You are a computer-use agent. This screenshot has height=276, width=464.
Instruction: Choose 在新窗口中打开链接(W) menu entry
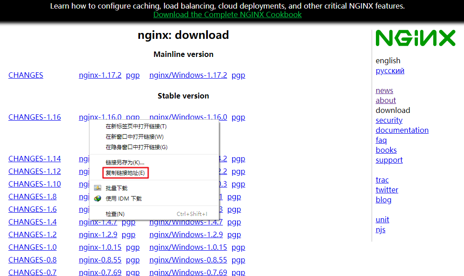coord(135,137)
